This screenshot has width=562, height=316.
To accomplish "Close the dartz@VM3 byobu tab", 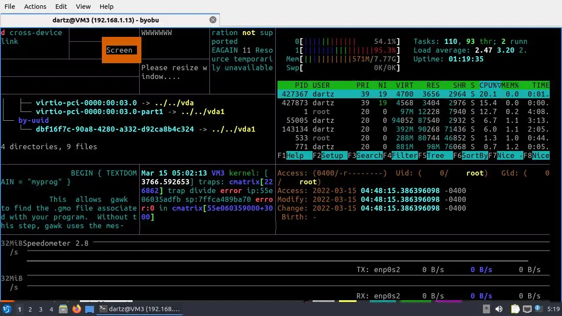I will tap(213, 20).
